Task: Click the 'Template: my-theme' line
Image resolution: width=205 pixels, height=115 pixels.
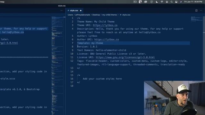Action: [90, 43]
